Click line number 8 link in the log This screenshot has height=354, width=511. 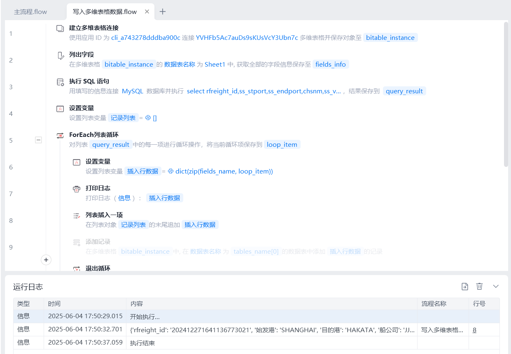[x=474, y=330]
